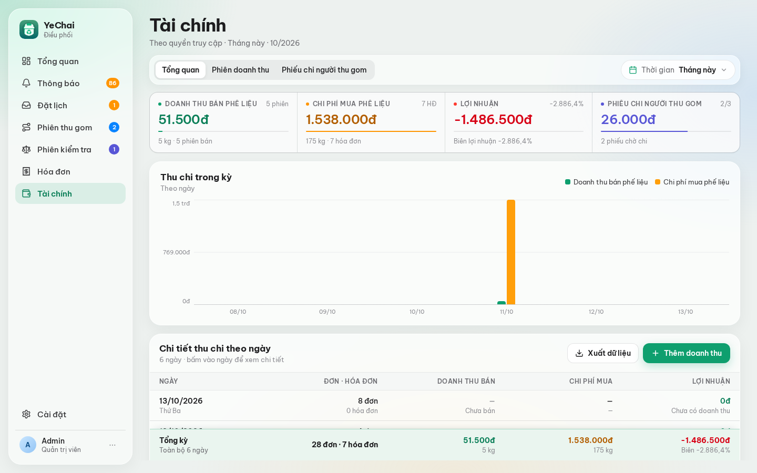Image resolution: width=757 pixels, height=473 pixels.
Task: Click the Thông báo bell icon
Action: pos(26,83)
